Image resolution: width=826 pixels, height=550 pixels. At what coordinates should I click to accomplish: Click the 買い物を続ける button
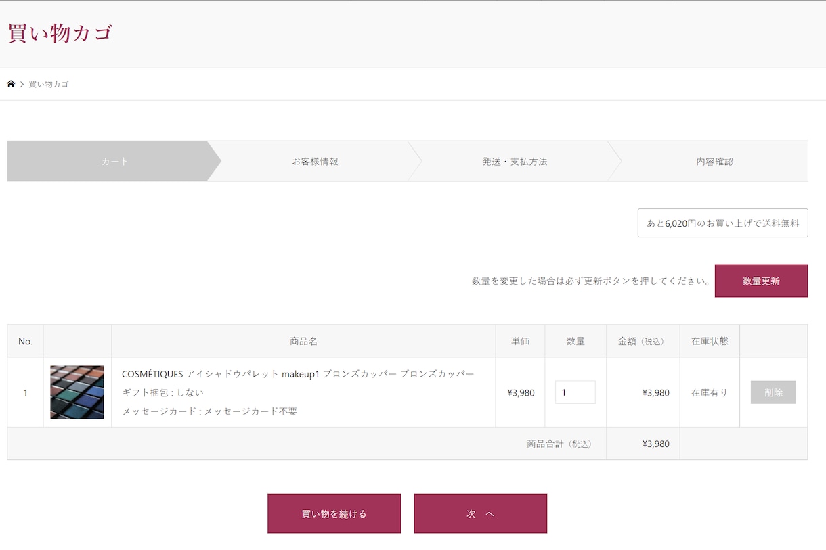click(x=334, y=513)
